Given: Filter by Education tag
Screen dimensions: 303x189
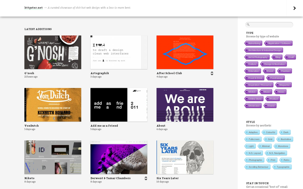Looking at the screenshot, I should [253, 71].
